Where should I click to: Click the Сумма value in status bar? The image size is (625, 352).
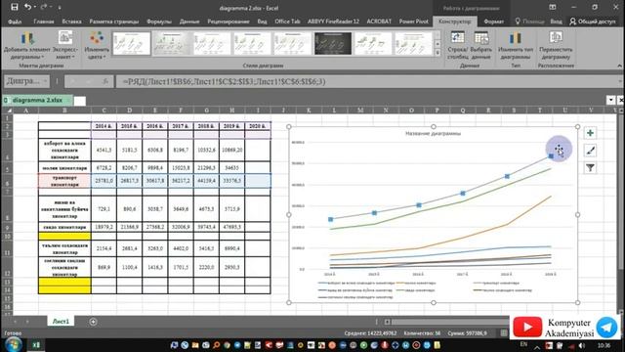(467, 333)
